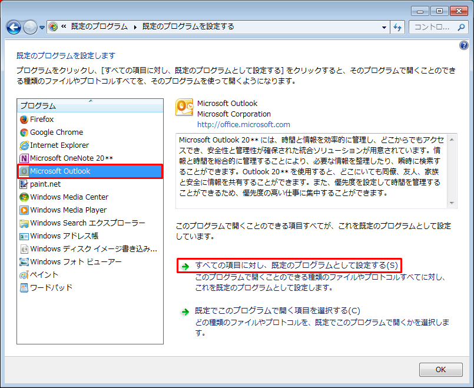
Task: Open the help question mark icon
Action: [464, 45]
